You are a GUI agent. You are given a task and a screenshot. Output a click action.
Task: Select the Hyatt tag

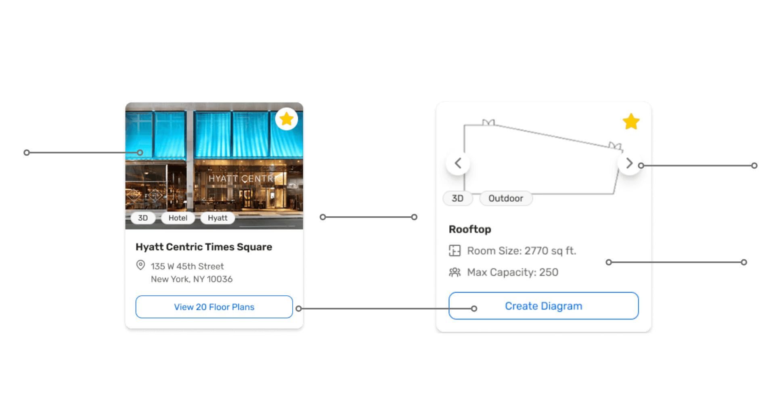pyautogui.click(x=218, y=218)
